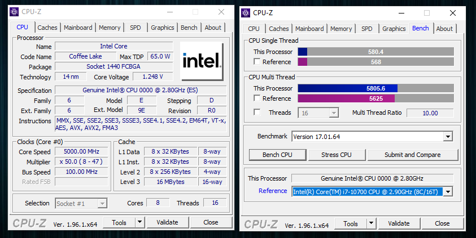Click the Intel logo in CPU tab
476x238 pixels.
pos(202,61)
